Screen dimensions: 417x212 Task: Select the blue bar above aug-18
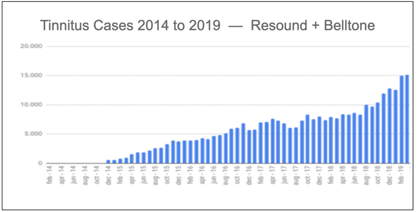pos(366,134)
